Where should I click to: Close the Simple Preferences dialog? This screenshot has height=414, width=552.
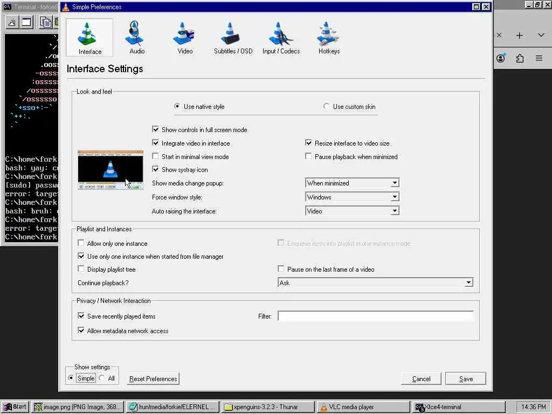(x=486, y=6)
